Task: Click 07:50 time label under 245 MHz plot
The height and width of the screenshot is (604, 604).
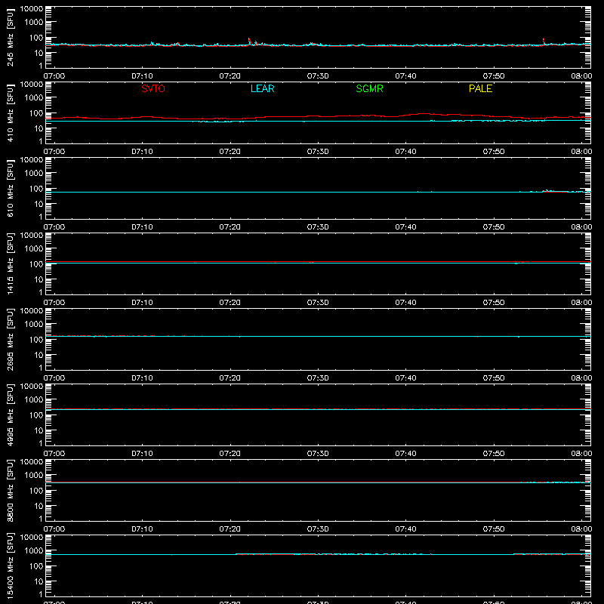Action: 494,76
